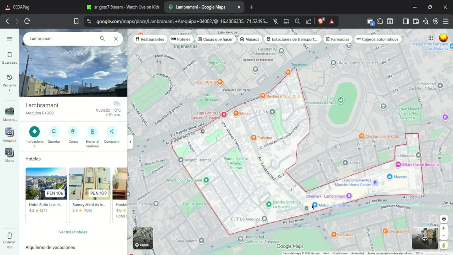The width and height of the screenshot is (453, 255).
Task: Open the Street View preview thumbnail
Action: point(425,238)
